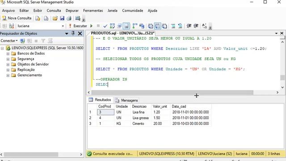Viewport: 286px width, 161px height.
Task: Close the PRODUTOS.sql document
Action: point(282,33)
